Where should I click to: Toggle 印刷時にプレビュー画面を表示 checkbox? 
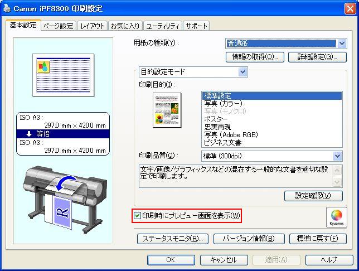point(137,216)
